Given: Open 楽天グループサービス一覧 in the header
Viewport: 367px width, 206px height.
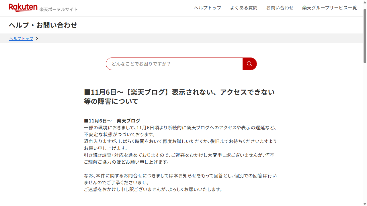Looking at the screenshot, I should click(x=329, y=8).
